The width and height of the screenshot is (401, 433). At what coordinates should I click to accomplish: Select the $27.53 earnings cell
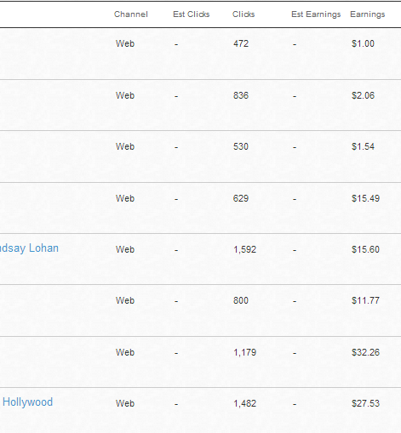click(x=365, y=403)
